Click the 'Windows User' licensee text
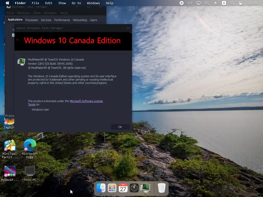Screen dimensions: 263x197 click(40, 110)
